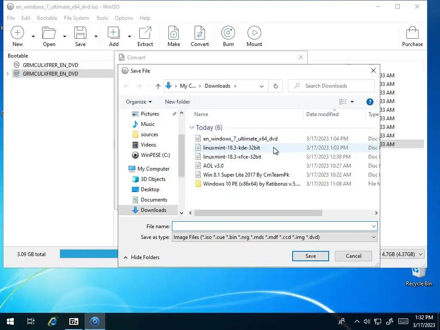Open the File menu

tap(11, 18)
